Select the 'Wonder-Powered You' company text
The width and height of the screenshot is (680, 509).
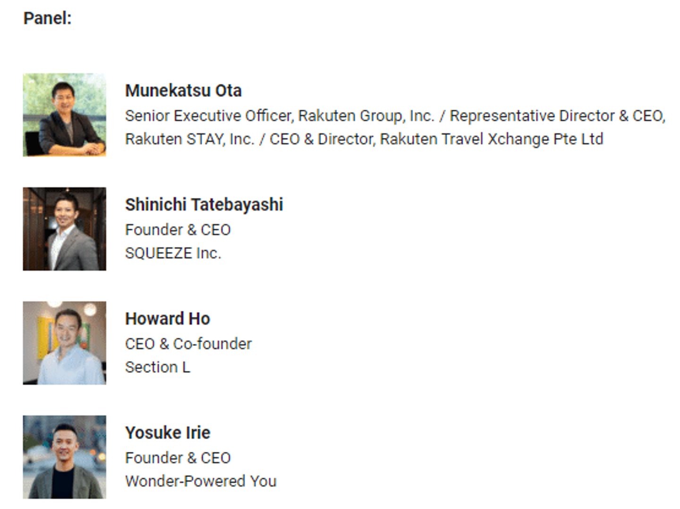201,481
